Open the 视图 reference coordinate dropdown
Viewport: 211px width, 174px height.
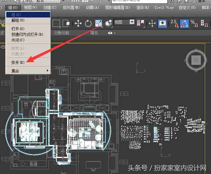(124, 22)
